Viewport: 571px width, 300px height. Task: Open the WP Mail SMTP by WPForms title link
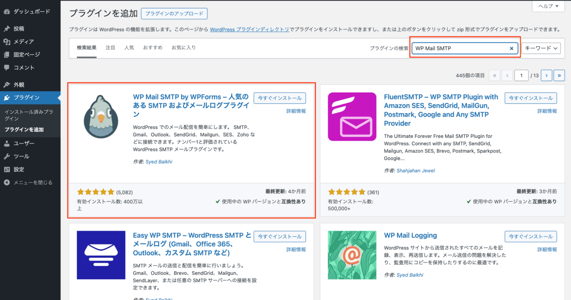coord(191,105)
